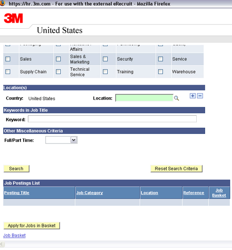Click the 3M logo
Viewport: 232px width, 250px height.
click(x=13, y=18)
